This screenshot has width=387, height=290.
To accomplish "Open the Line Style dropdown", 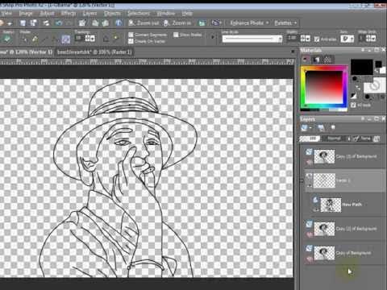I will pos(252,39).
